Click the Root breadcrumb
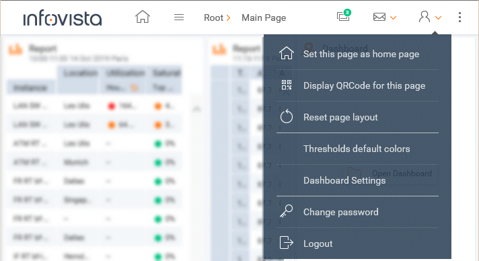This screenshot has width=479, height=261. pos(213,17)
